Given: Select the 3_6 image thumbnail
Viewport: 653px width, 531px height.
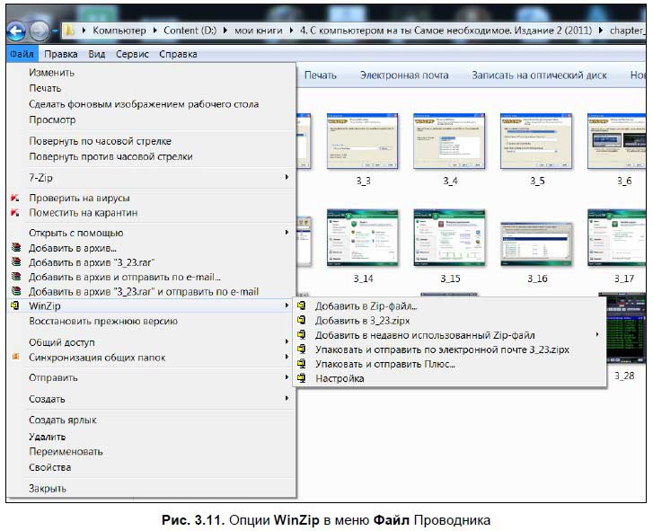Looking at the screenshot, I should click(617, 141).
